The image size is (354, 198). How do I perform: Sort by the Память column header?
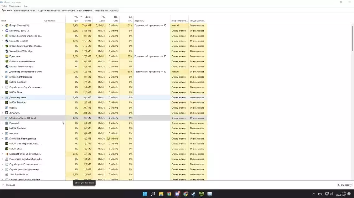point(85,19)
